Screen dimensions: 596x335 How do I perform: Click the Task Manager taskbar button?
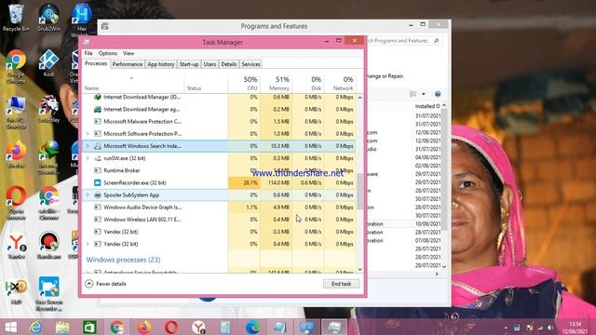click(334, 327)
